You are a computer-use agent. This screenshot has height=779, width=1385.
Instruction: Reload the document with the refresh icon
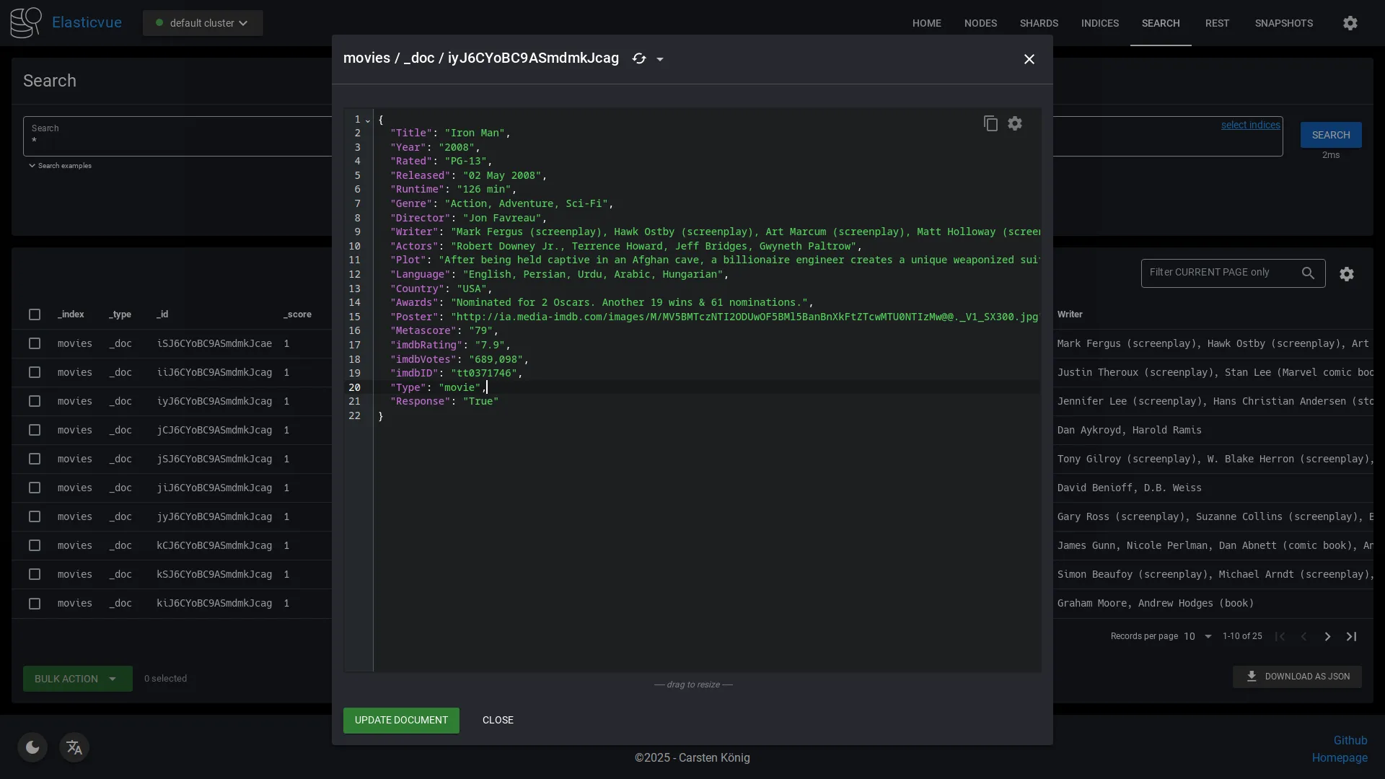pos(640,58)
